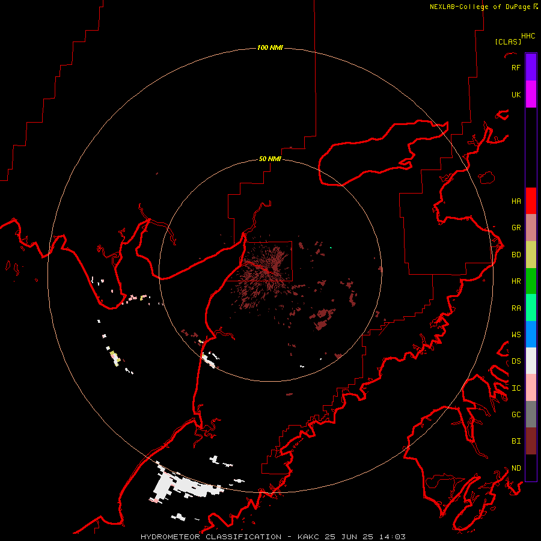Click the "HHC" product code text
541x541 pixels.
[528, 36]
